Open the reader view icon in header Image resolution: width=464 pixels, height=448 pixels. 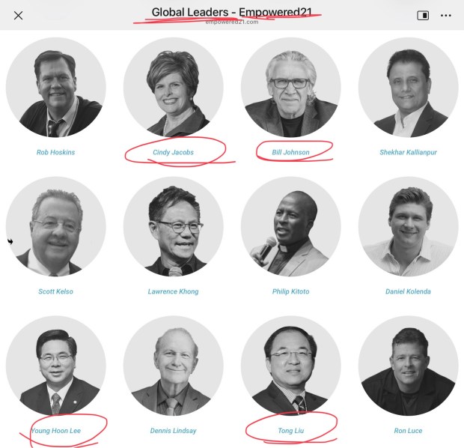(x=423, y=16)
